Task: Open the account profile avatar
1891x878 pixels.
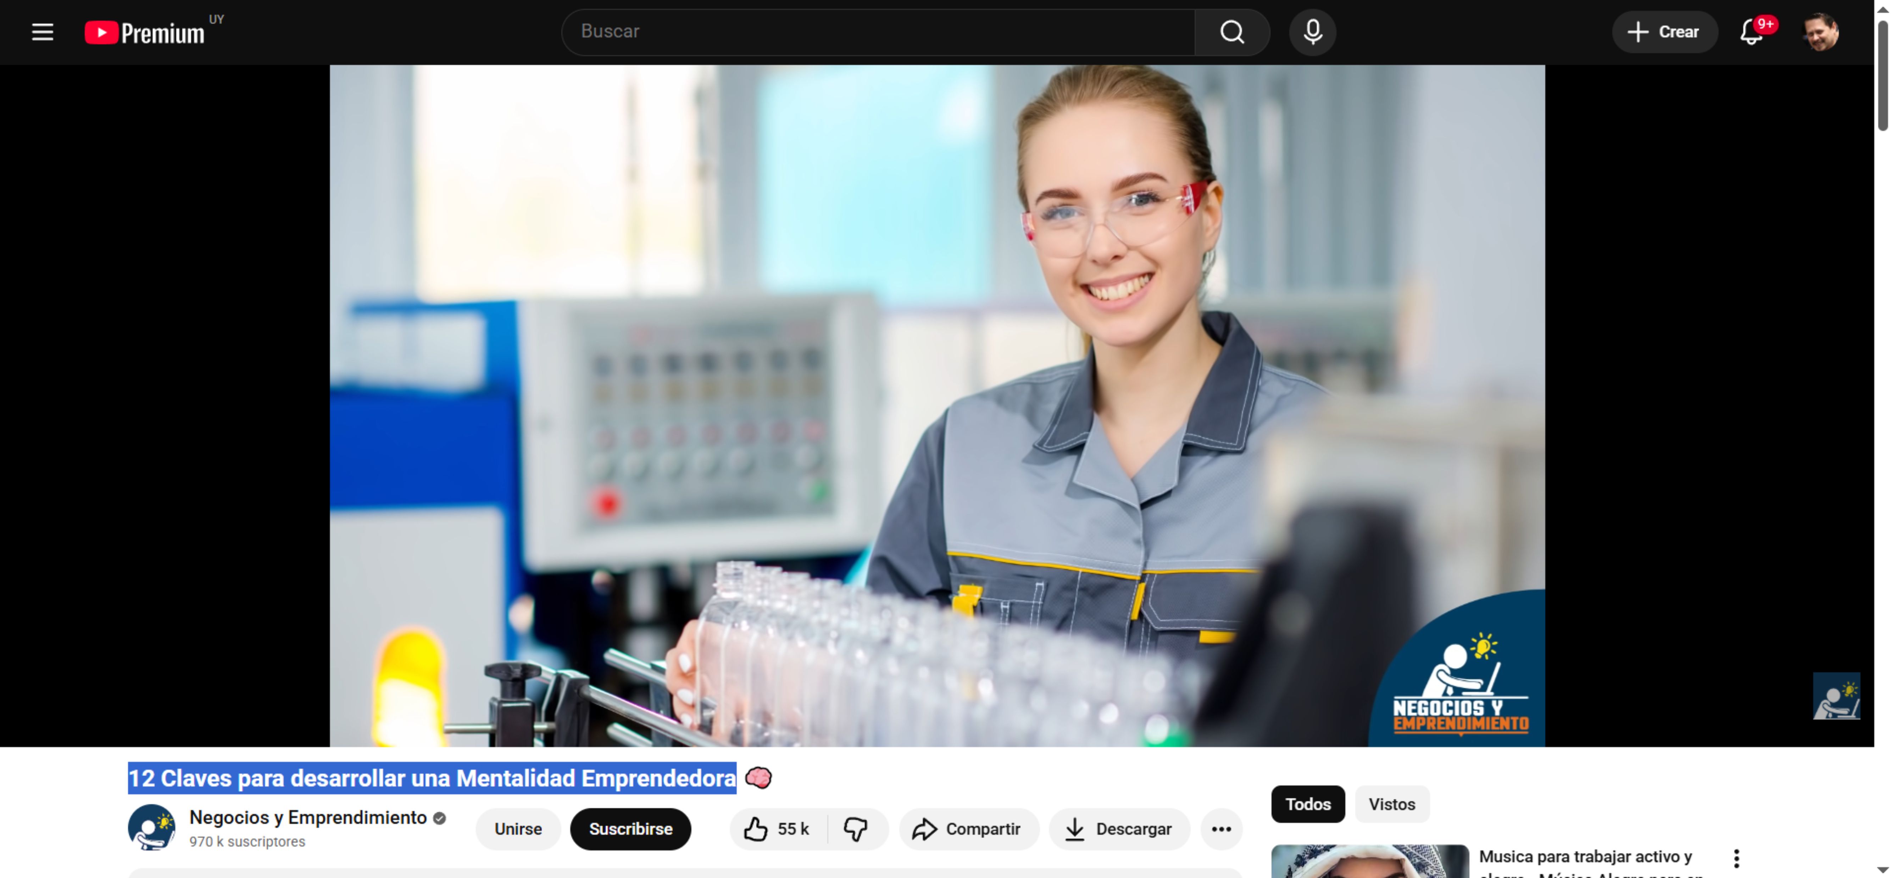Action: click(x=1820, y=32)
